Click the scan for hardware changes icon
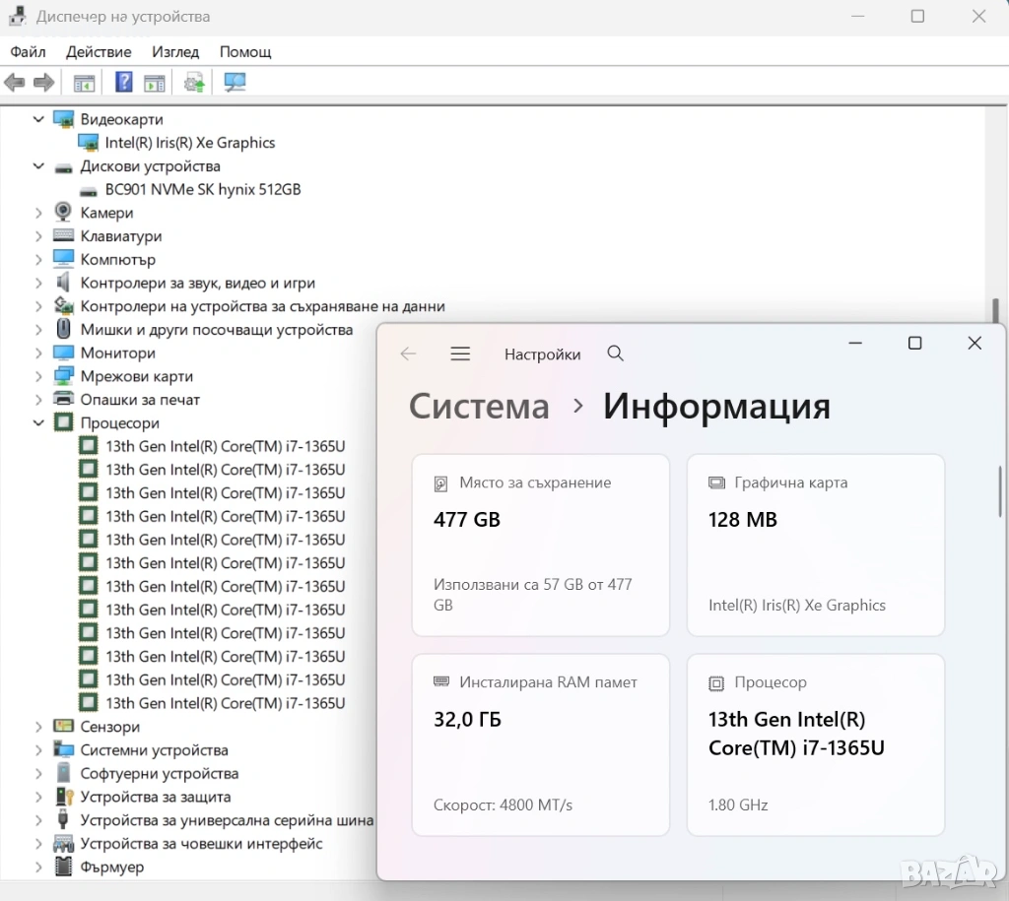This screenshot has height=901, width=1009. coord(235,83)
